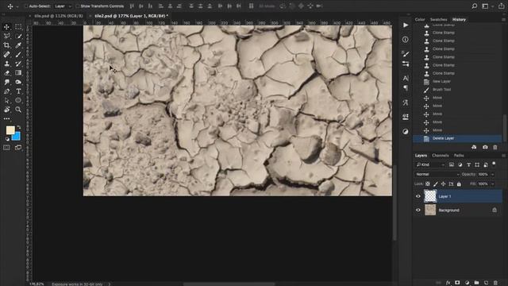Add layer mask icon
This screenshot has width=508, height=286.
457,283
